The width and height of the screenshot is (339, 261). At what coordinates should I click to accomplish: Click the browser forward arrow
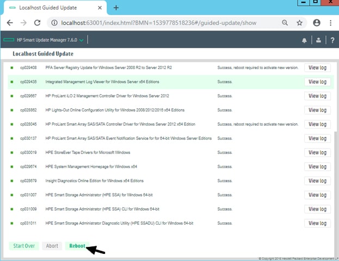pyautogui.click(x=23, y=23)
